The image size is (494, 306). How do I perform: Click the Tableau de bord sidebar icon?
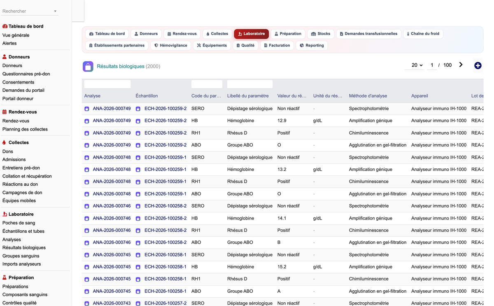[5, 26]
